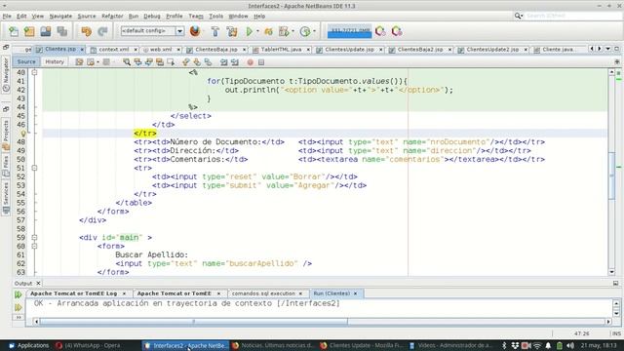Open Bluetooth tray icon
The width and height of the screenshot is (624, 351).
pos(504,345)
